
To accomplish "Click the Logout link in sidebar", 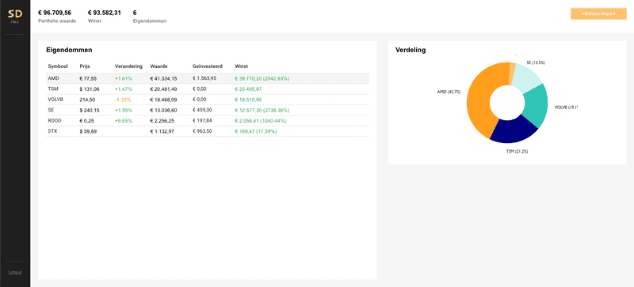I will pyautogui.click(x=15, y=273).
